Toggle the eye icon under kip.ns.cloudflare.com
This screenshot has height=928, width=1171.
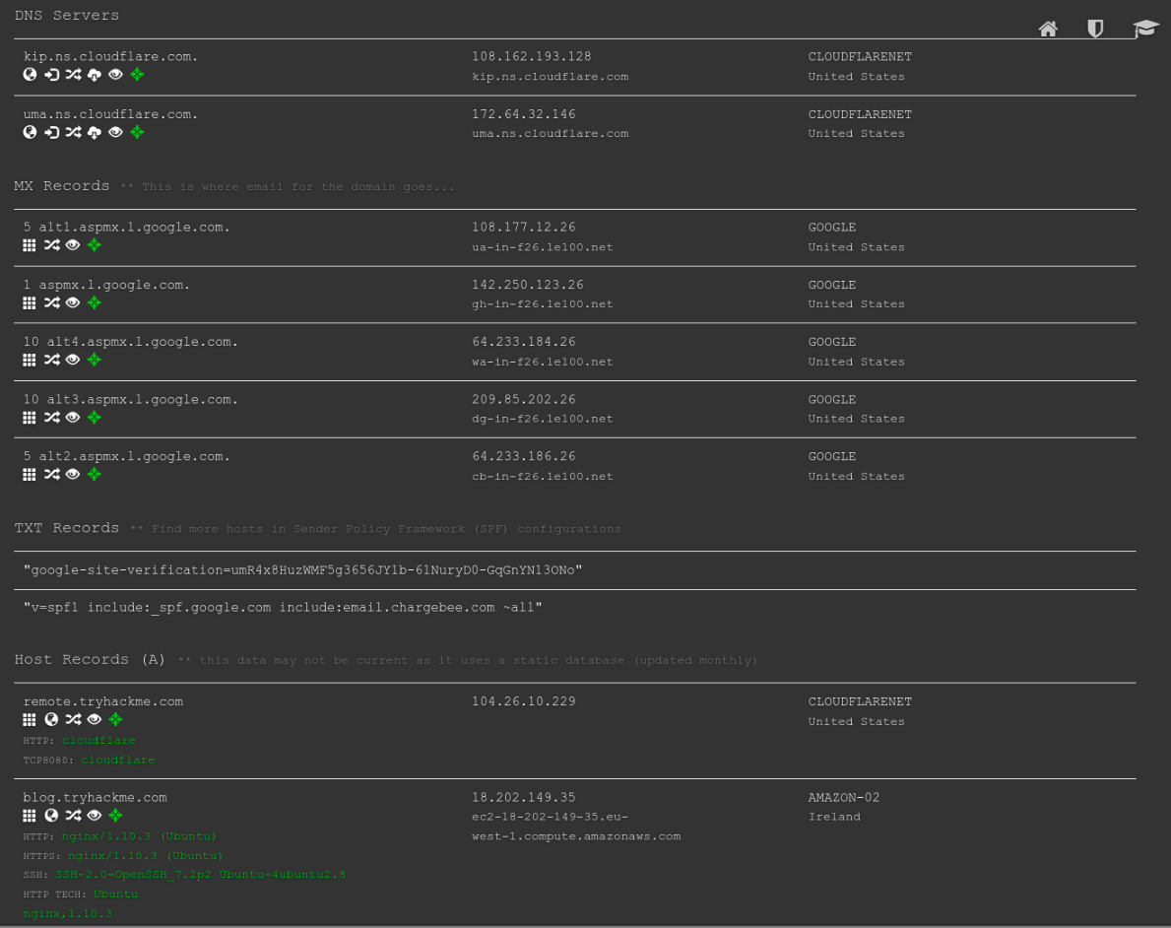[x=115, y=74]
